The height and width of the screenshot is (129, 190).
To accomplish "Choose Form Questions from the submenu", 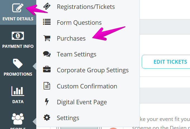I will tap(79, 23).
